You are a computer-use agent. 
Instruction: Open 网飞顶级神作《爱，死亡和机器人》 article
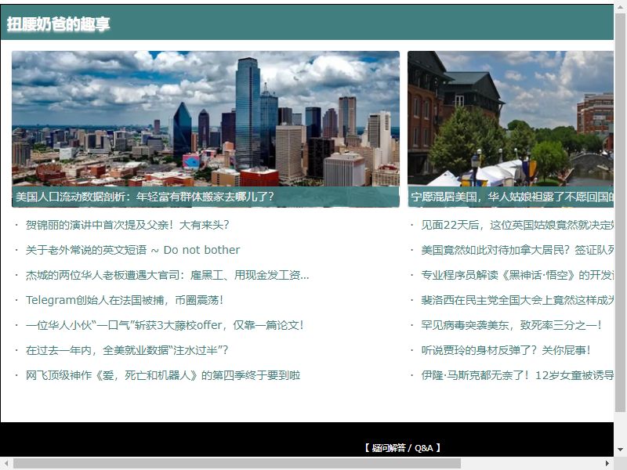tap(163, 375)
